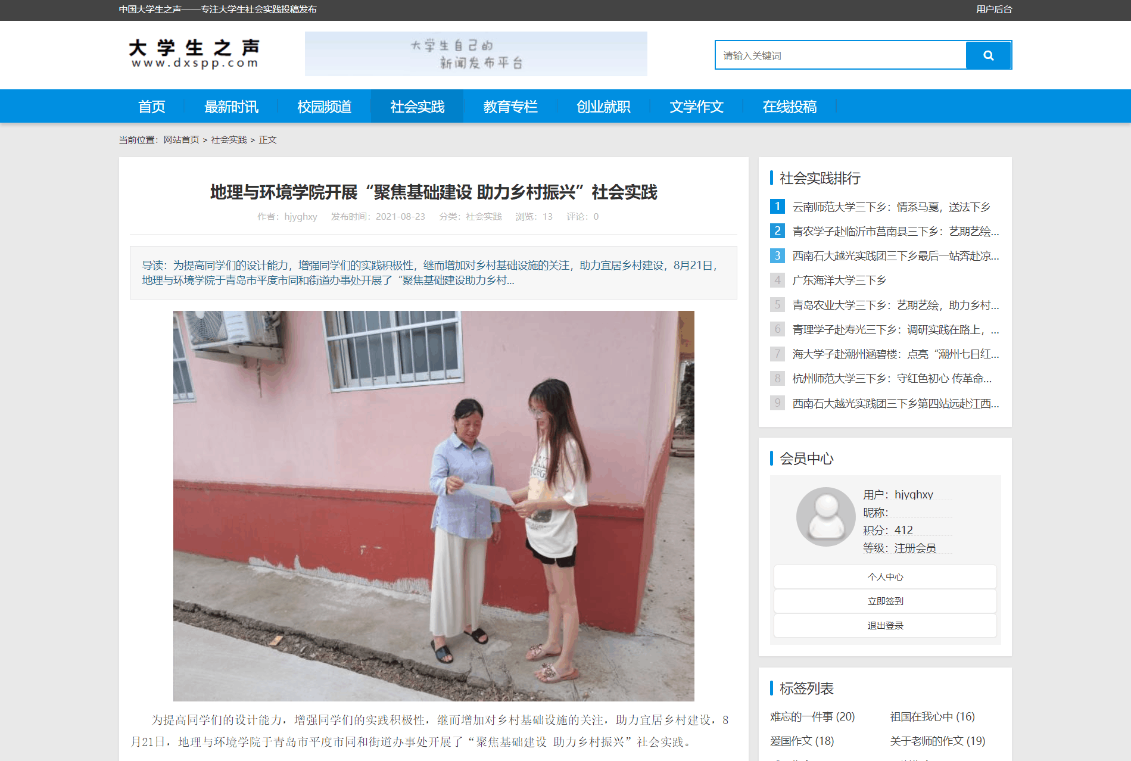The image size is (1131, 761).
Task: Click the article title heading
Action: click(x=434, y=192)
